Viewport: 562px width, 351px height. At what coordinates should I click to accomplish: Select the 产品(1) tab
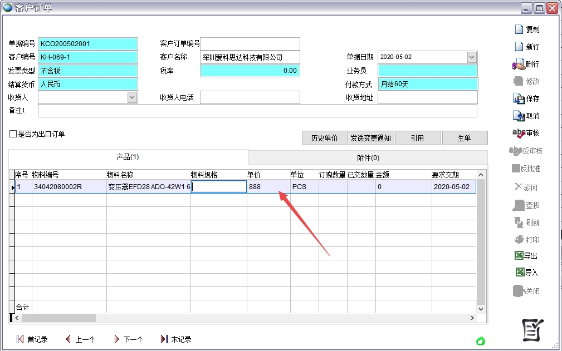128,157
